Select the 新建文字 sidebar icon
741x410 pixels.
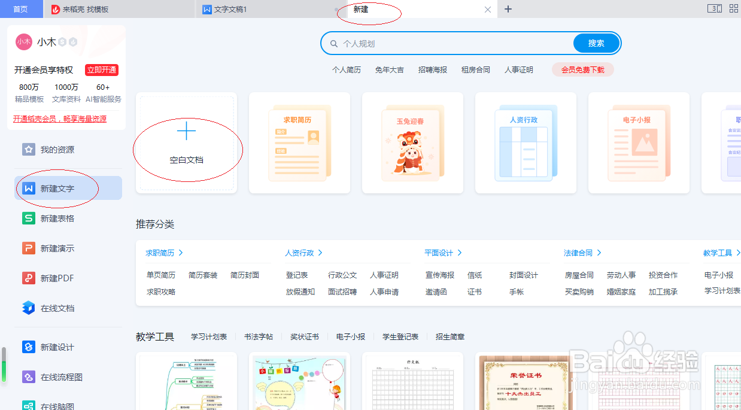pos(28,188)
